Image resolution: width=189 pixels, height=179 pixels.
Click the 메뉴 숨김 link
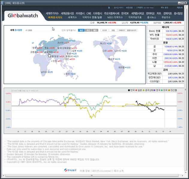tap(164, 7)
